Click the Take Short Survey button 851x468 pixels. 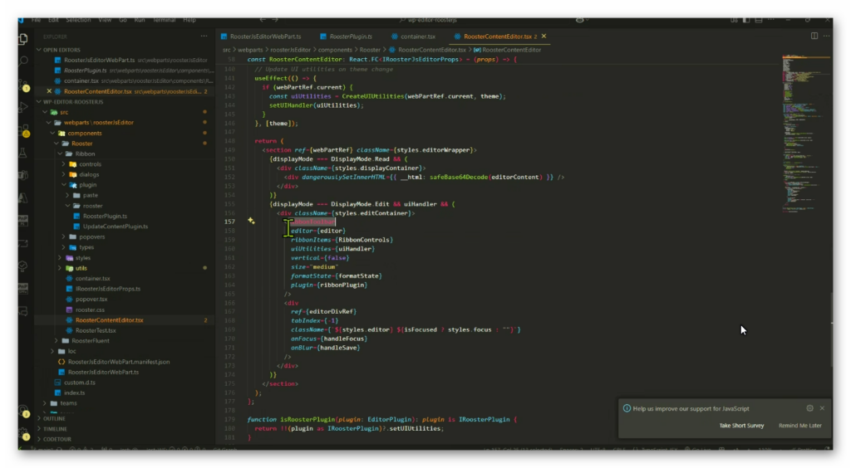(x=741, y=426)
